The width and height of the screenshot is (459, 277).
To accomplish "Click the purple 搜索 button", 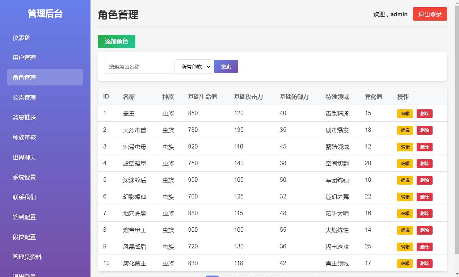I will 226,67.
